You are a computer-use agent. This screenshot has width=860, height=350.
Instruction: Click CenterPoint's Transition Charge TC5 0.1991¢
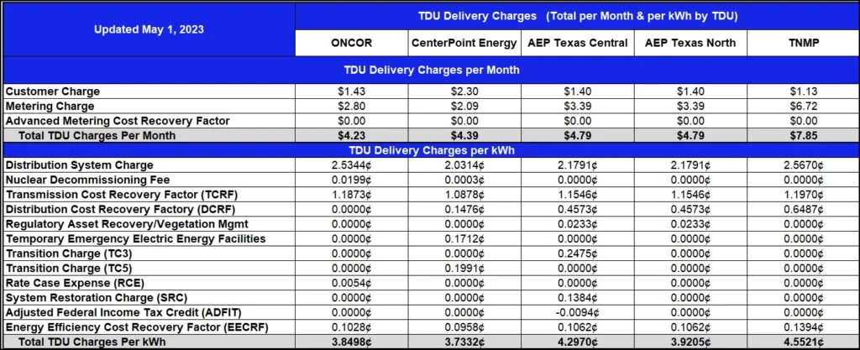464,269
